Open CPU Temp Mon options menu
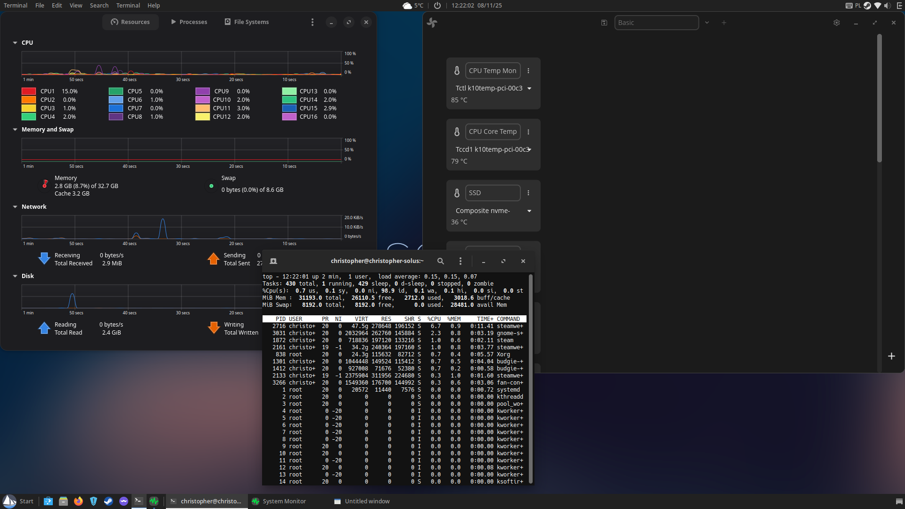 point(528,71)
